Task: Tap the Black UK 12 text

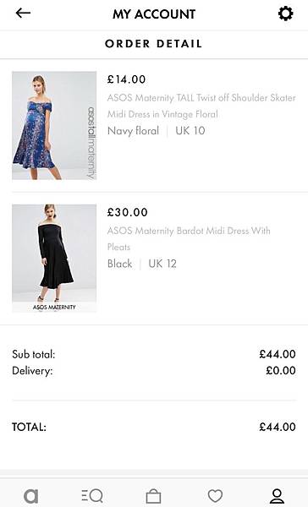Action: 142,264
